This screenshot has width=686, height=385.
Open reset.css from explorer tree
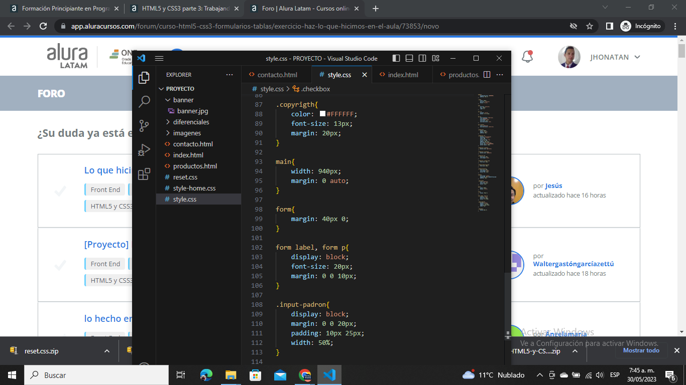[x=198, y=177]
